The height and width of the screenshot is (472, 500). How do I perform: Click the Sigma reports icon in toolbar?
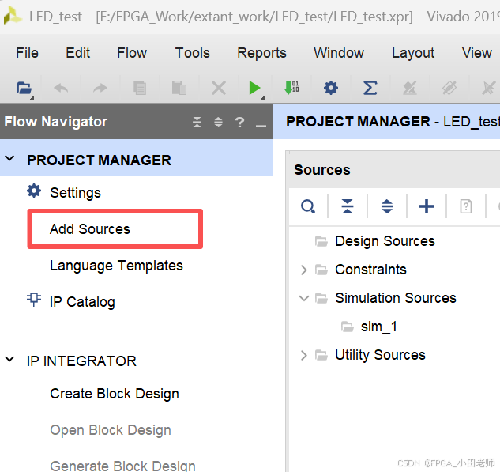click(370, 88)
